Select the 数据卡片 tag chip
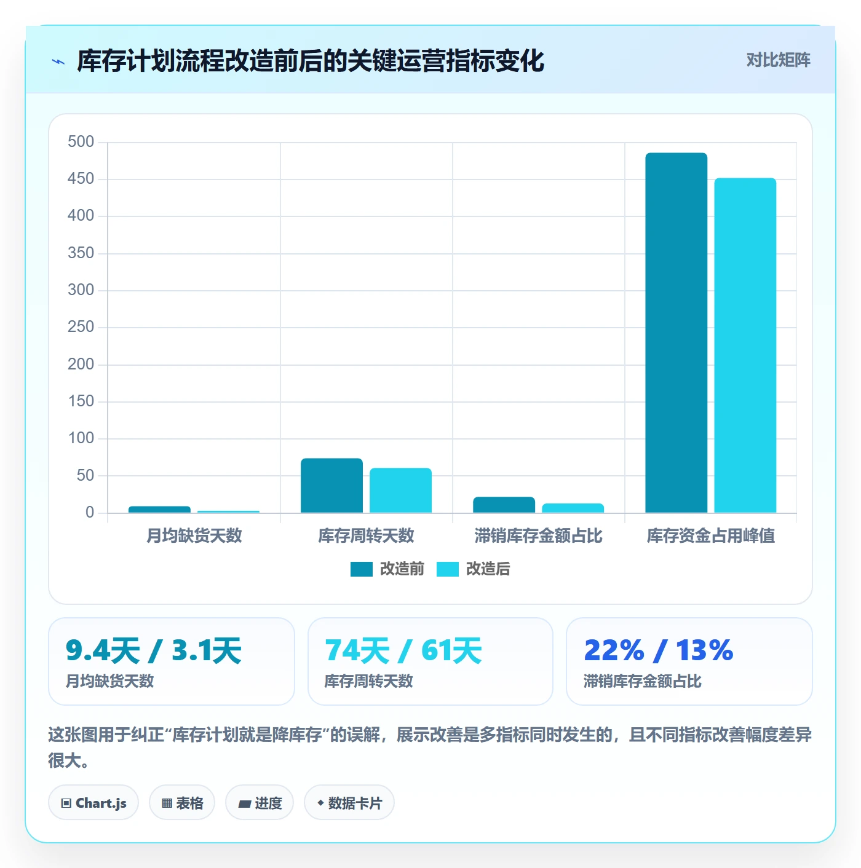Screen dimensions: 861x868 tap(349, 803)
